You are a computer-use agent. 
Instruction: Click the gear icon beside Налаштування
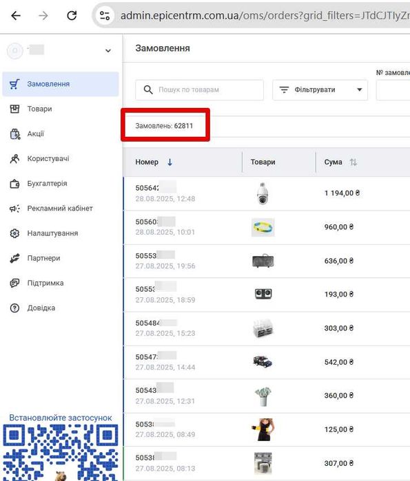(14, 233)
